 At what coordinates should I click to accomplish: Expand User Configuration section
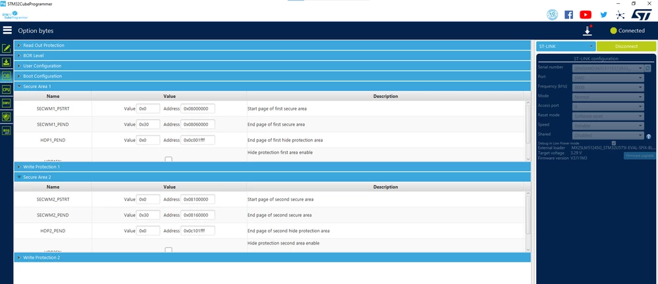coord(272,66)
